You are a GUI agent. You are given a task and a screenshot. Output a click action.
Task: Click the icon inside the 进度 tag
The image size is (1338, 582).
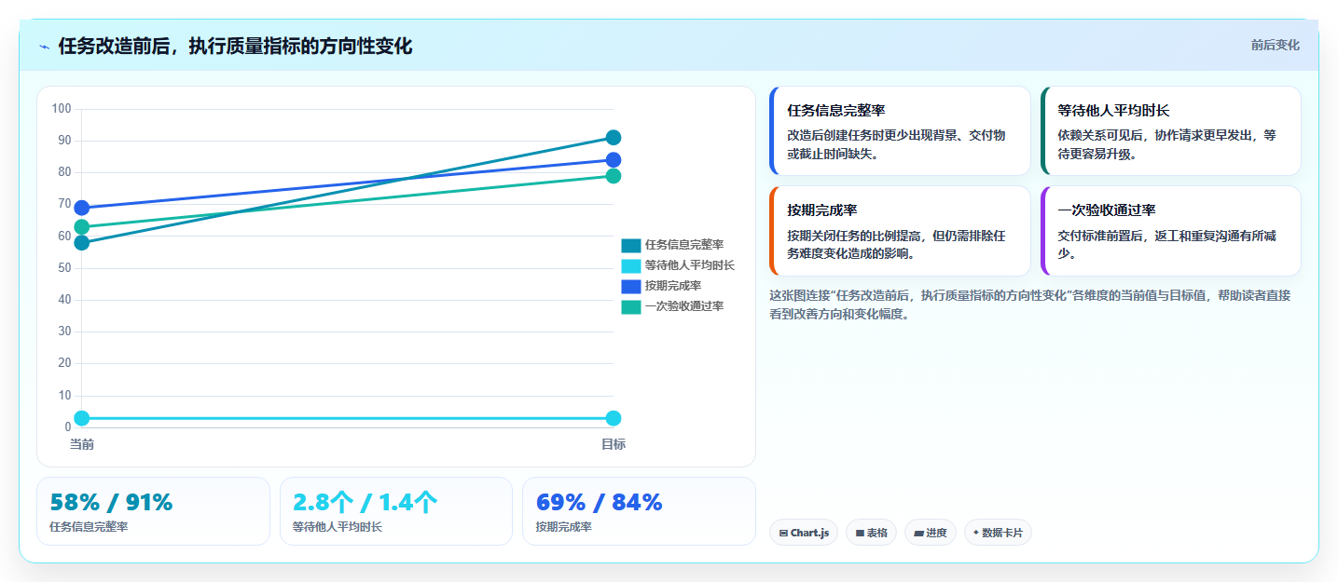918,534
